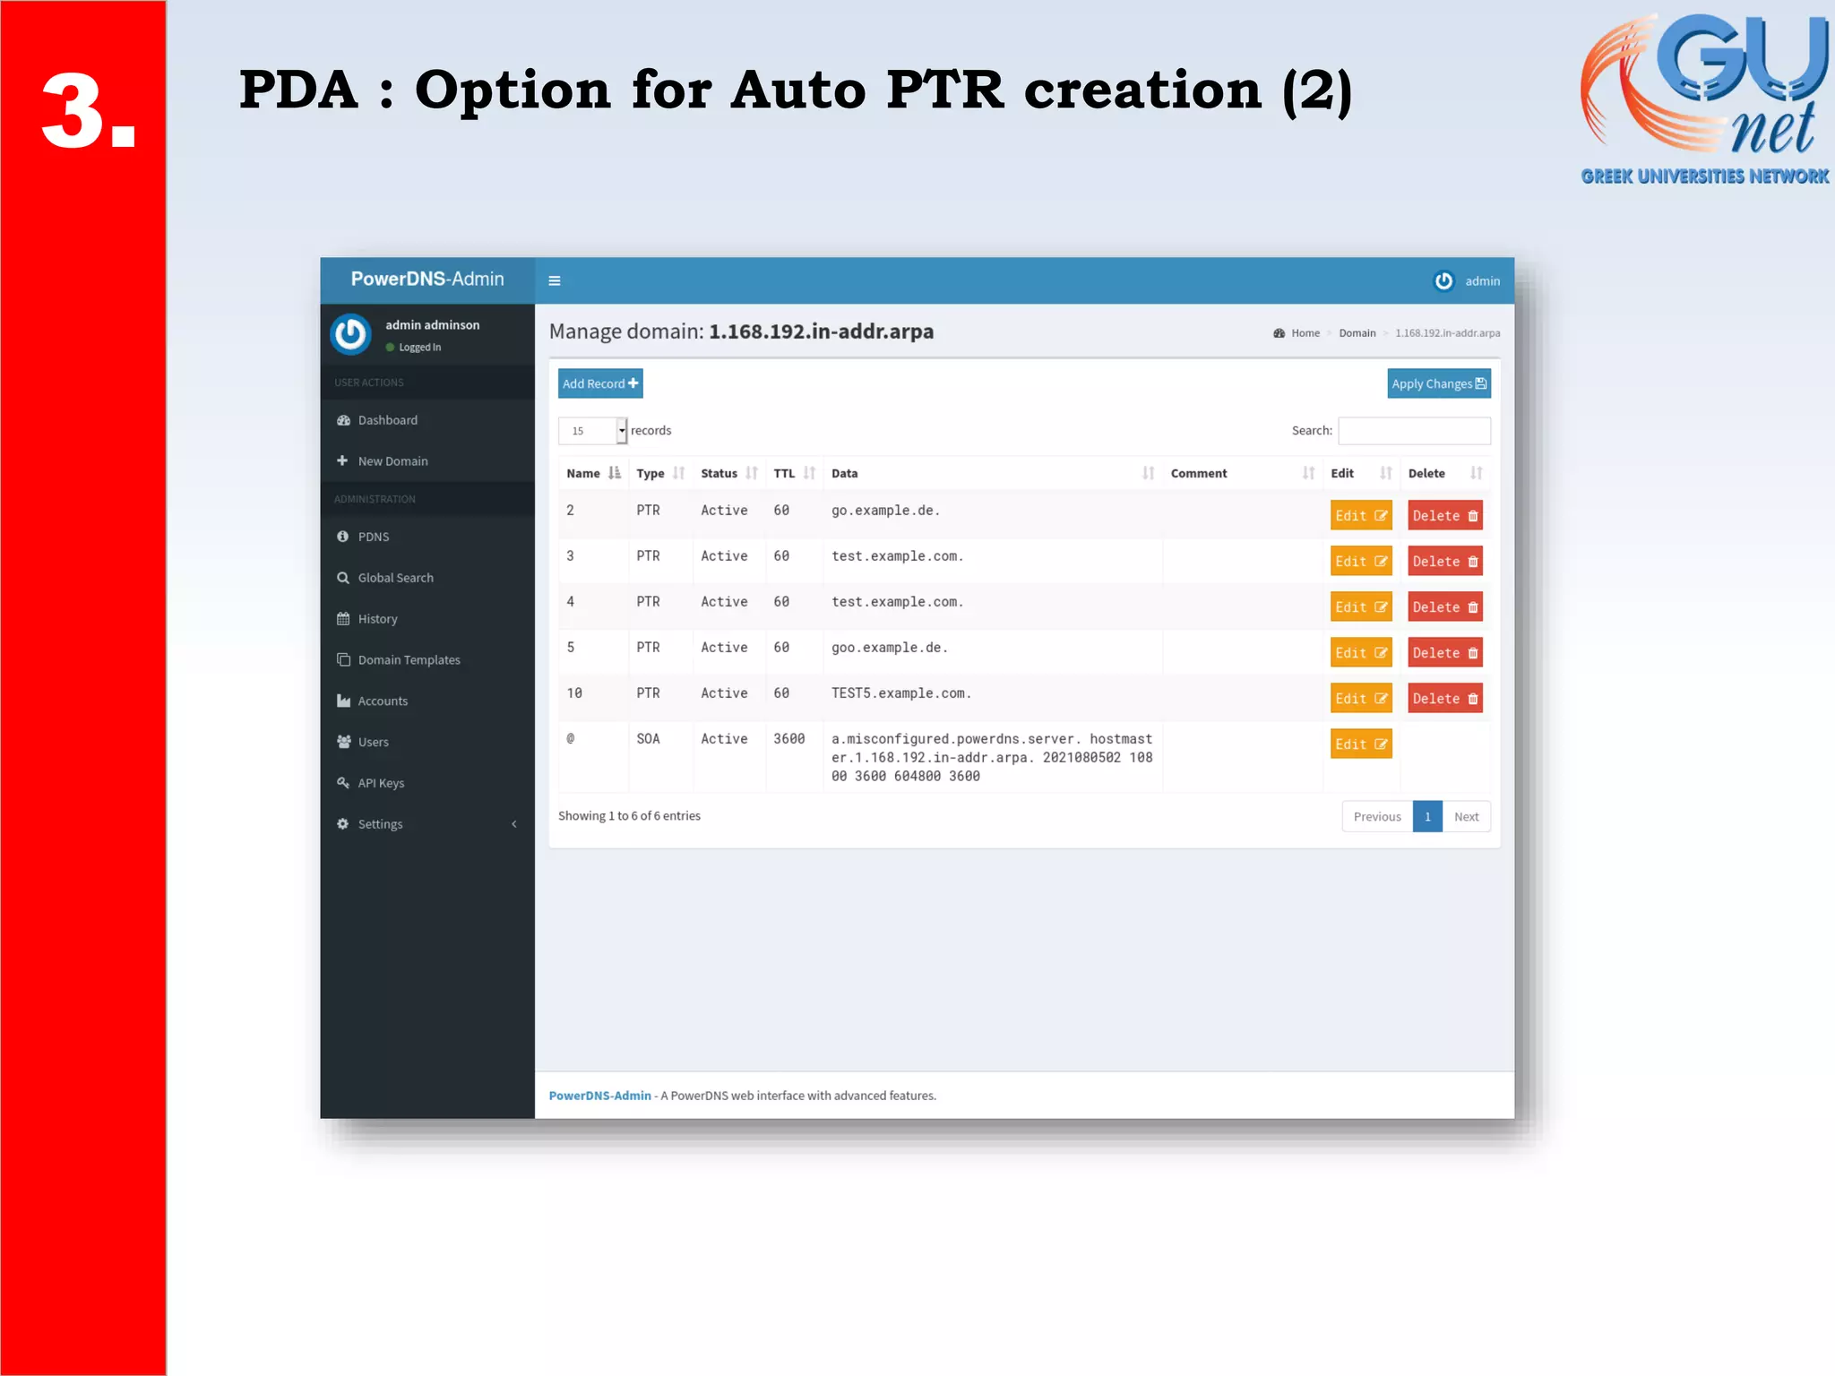The width and height of the screenshot is (1835, 1376).
Task: Sort by the Edit column header
Action: pos(1361,473)
